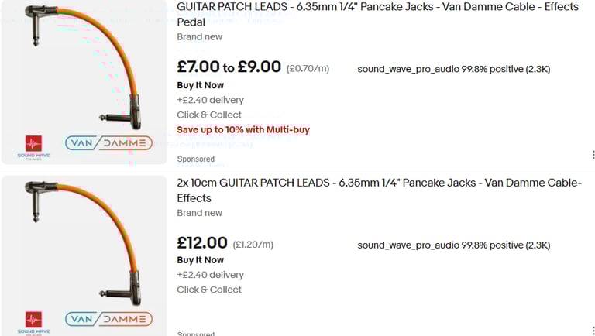Open the Pancake Jacks Effects Pedal listing title
Screen dimensions: 595x336
tap(377, 14)
